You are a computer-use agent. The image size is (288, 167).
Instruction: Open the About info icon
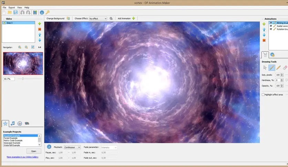pyautogui.click(x=42, y=12)
